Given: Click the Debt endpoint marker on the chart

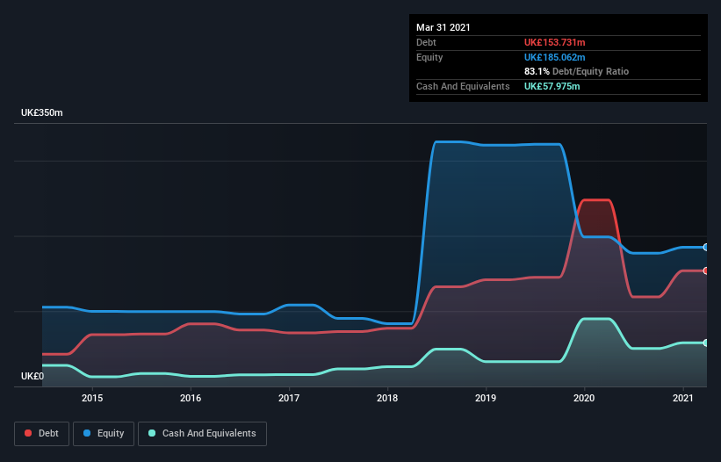Looking at the screenshot, I should pos(706,271).
